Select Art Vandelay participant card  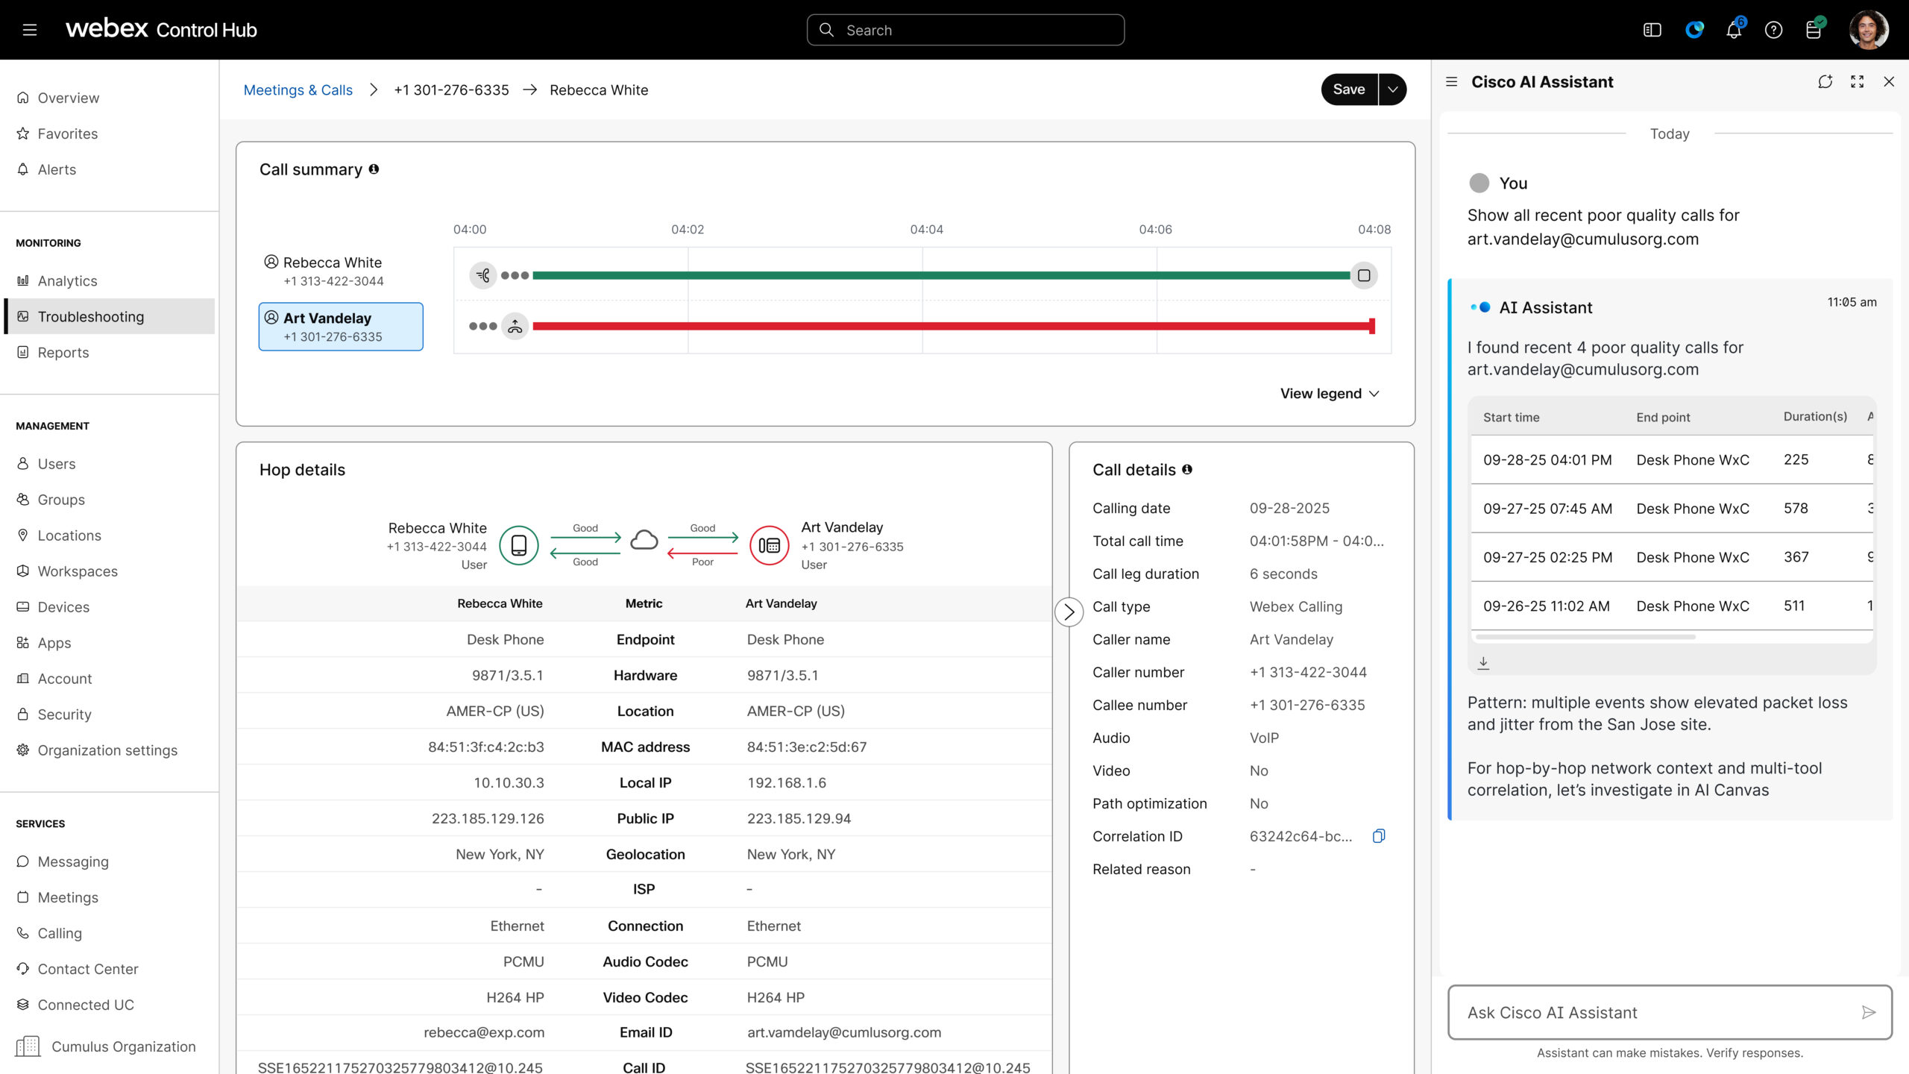(341, 327)
